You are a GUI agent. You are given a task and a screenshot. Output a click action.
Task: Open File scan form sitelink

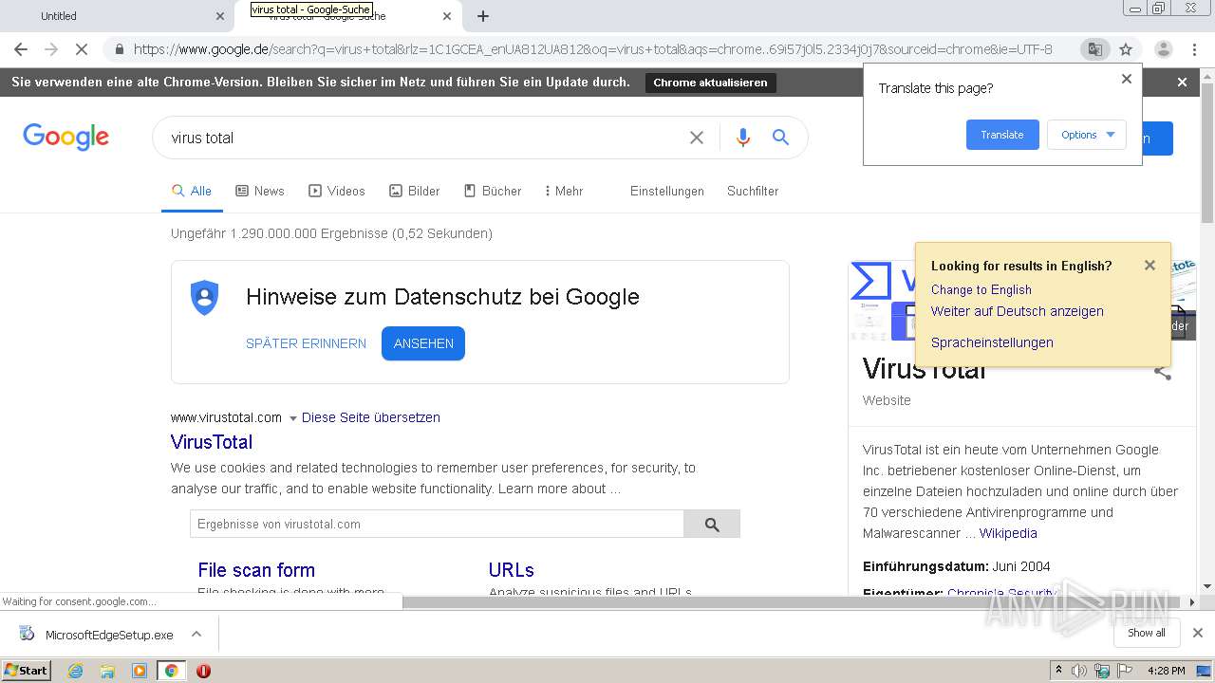[x=256, y=570]
